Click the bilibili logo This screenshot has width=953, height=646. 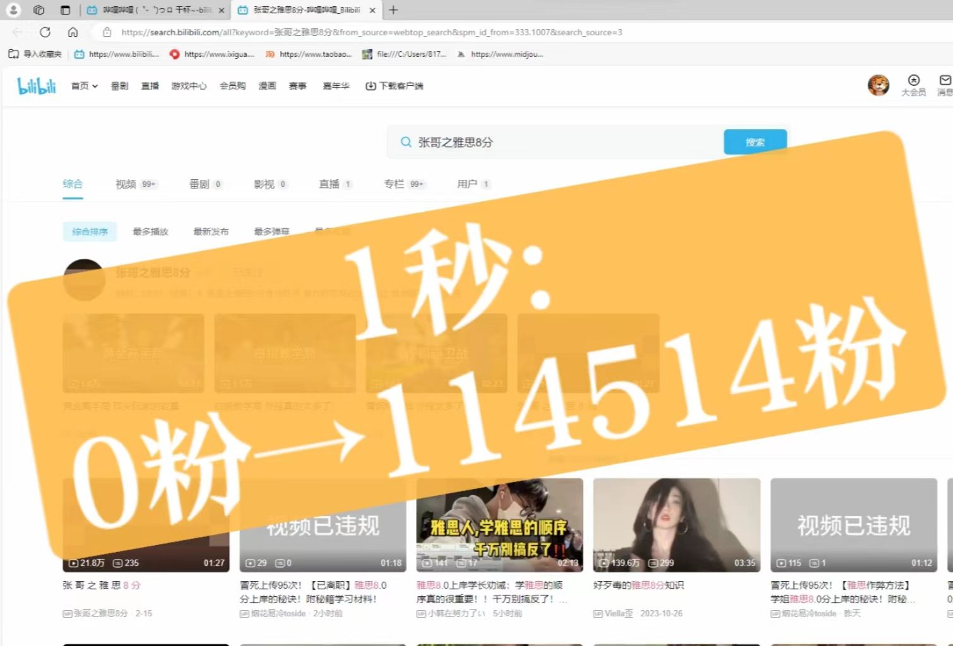pyautogui.click(x=37, y=86)
